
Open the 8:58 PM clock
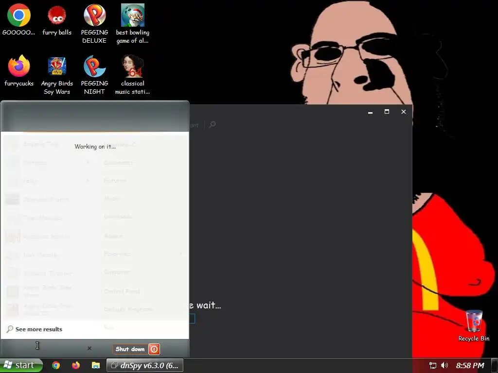(470, 365)
